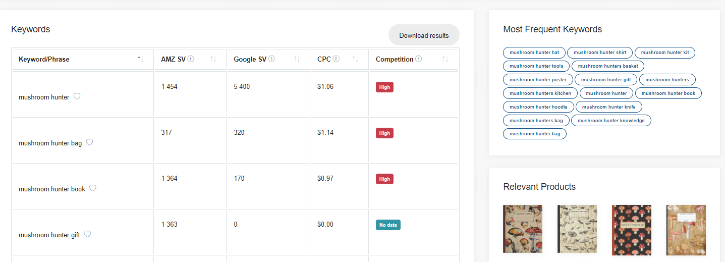Click Google SV value 170

[x=239, y=179]
